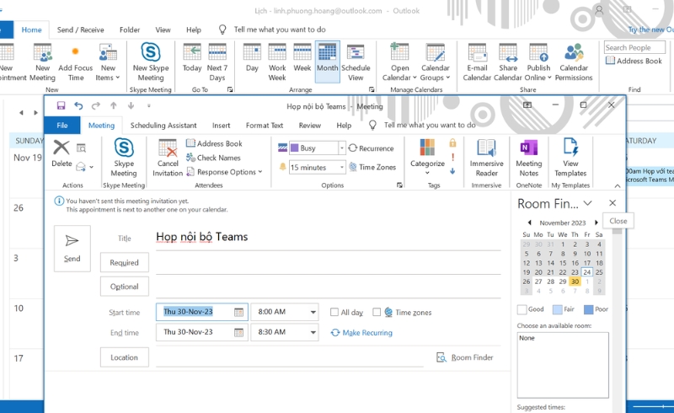Open the Format Text tab

coord(265,126)
